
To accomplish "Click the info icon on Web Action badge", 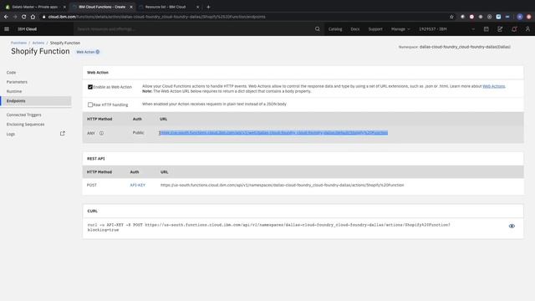I will coord(98,52).
